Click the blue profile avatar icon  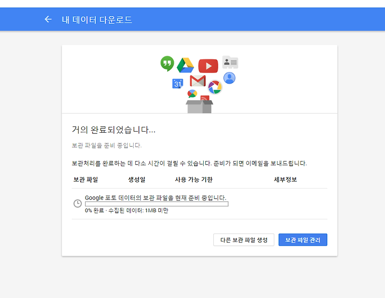click(229, 78)
